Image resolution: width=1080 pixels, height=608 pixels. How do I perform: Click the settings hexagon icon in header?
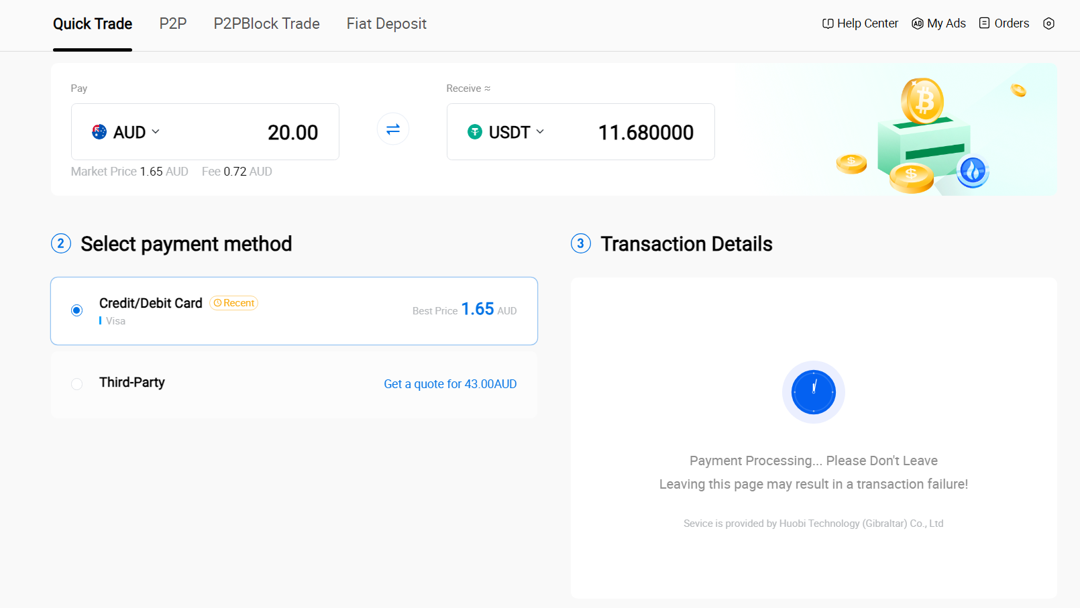tap(1048, 23)
